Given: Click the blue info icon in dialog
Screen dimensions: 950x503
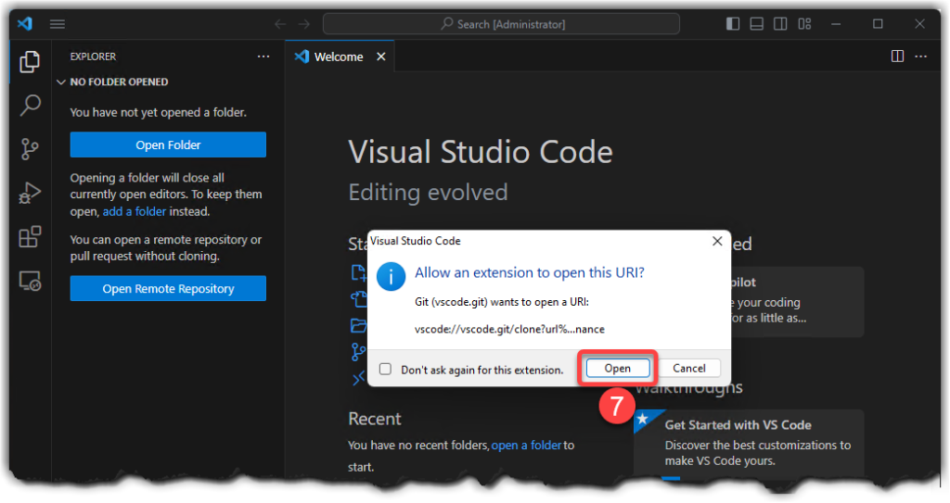Looking at the screenshot, I should (391, 277).
